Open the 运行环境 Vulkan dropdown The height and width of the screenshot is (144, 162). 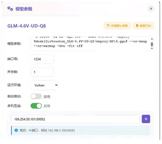45,85
